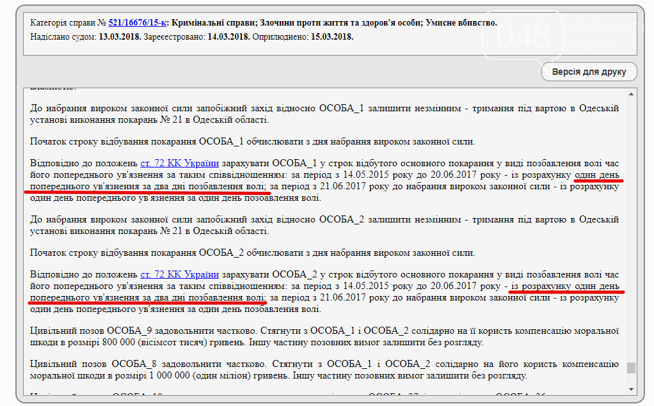Click the scrollbar up arrow
Viewport: 654px width, 406px height.
631,94
